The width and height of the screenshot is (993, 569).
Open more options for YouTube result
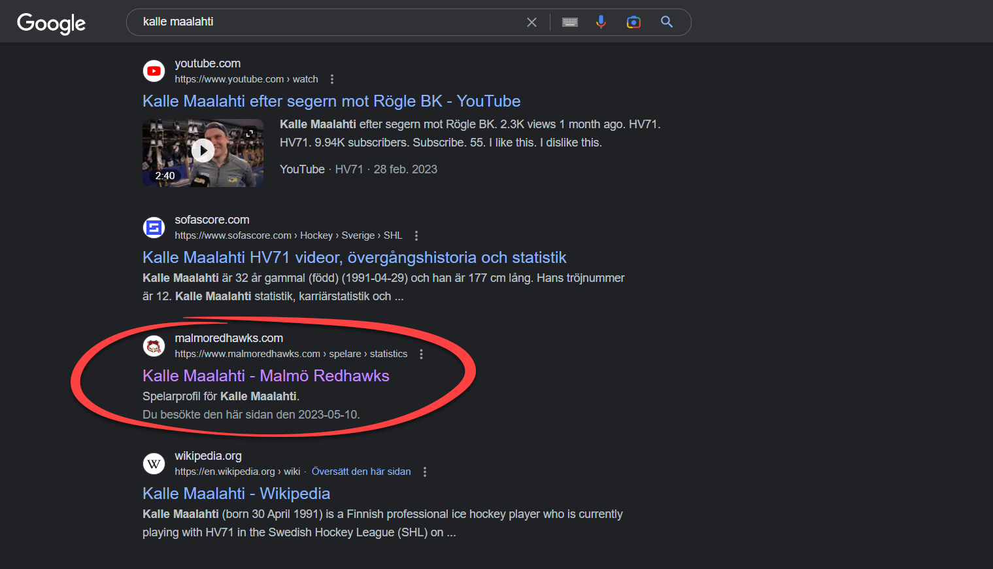pos(332,79)
